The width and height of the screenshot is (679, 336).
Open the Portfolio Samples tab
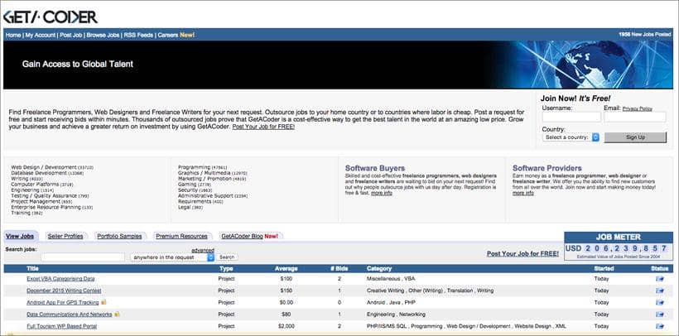[119, 237]
